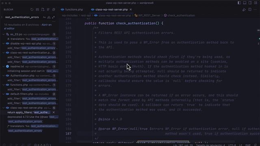Image resolution: width=260 pixels, height=146 pixels.
Task: Click the Authentication.php PHP file icon
Action: [x=7, y=76]
